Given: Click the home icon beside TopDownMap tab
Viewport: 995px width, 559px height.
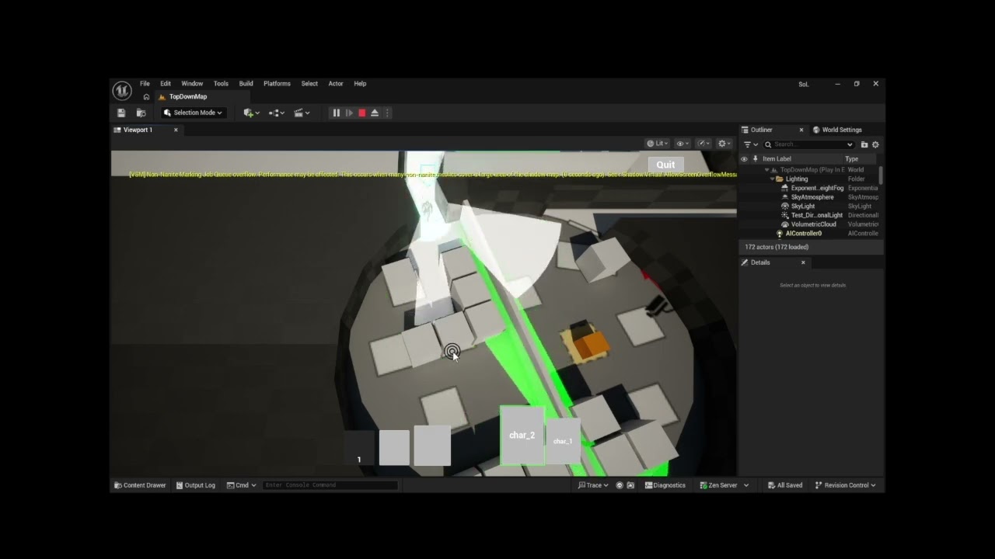Looking at the screenshot, I should [x=146, y=97].
